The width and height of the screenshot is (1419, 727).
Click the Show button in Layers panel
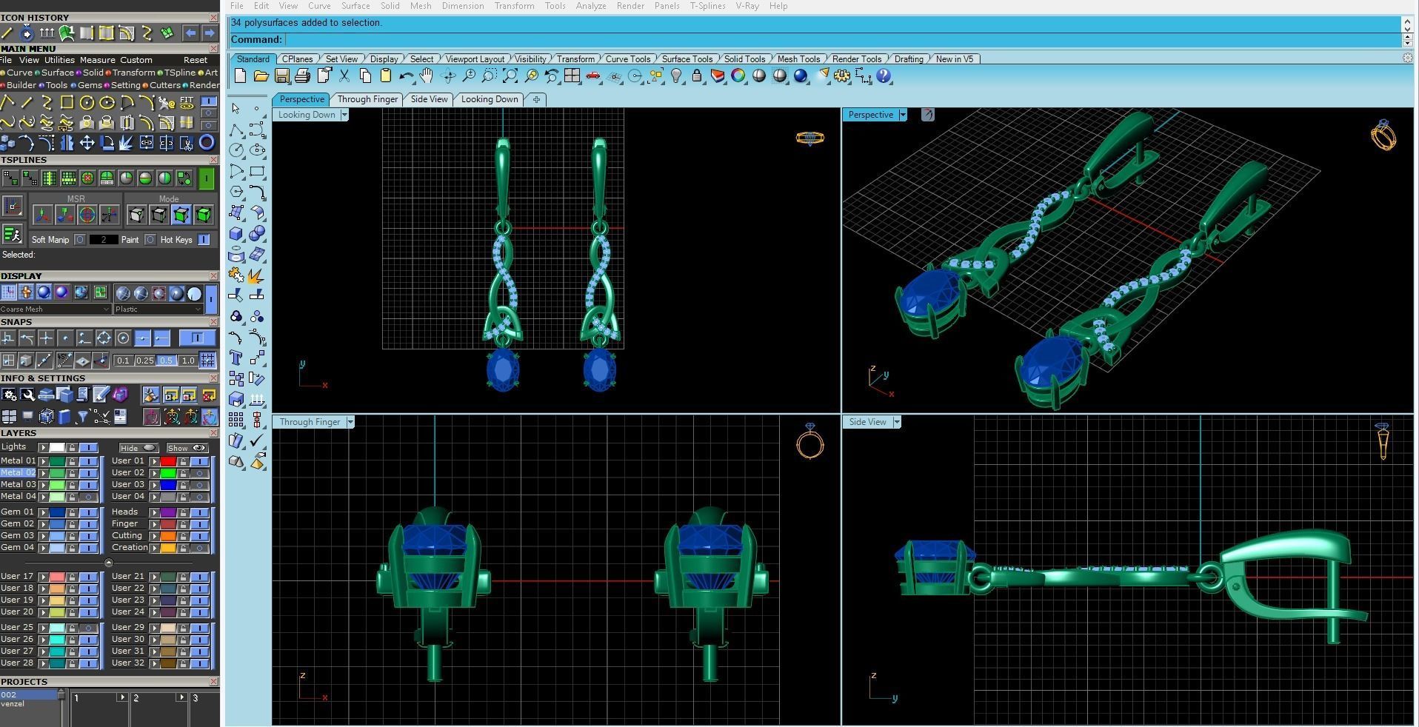click(187, 448)
